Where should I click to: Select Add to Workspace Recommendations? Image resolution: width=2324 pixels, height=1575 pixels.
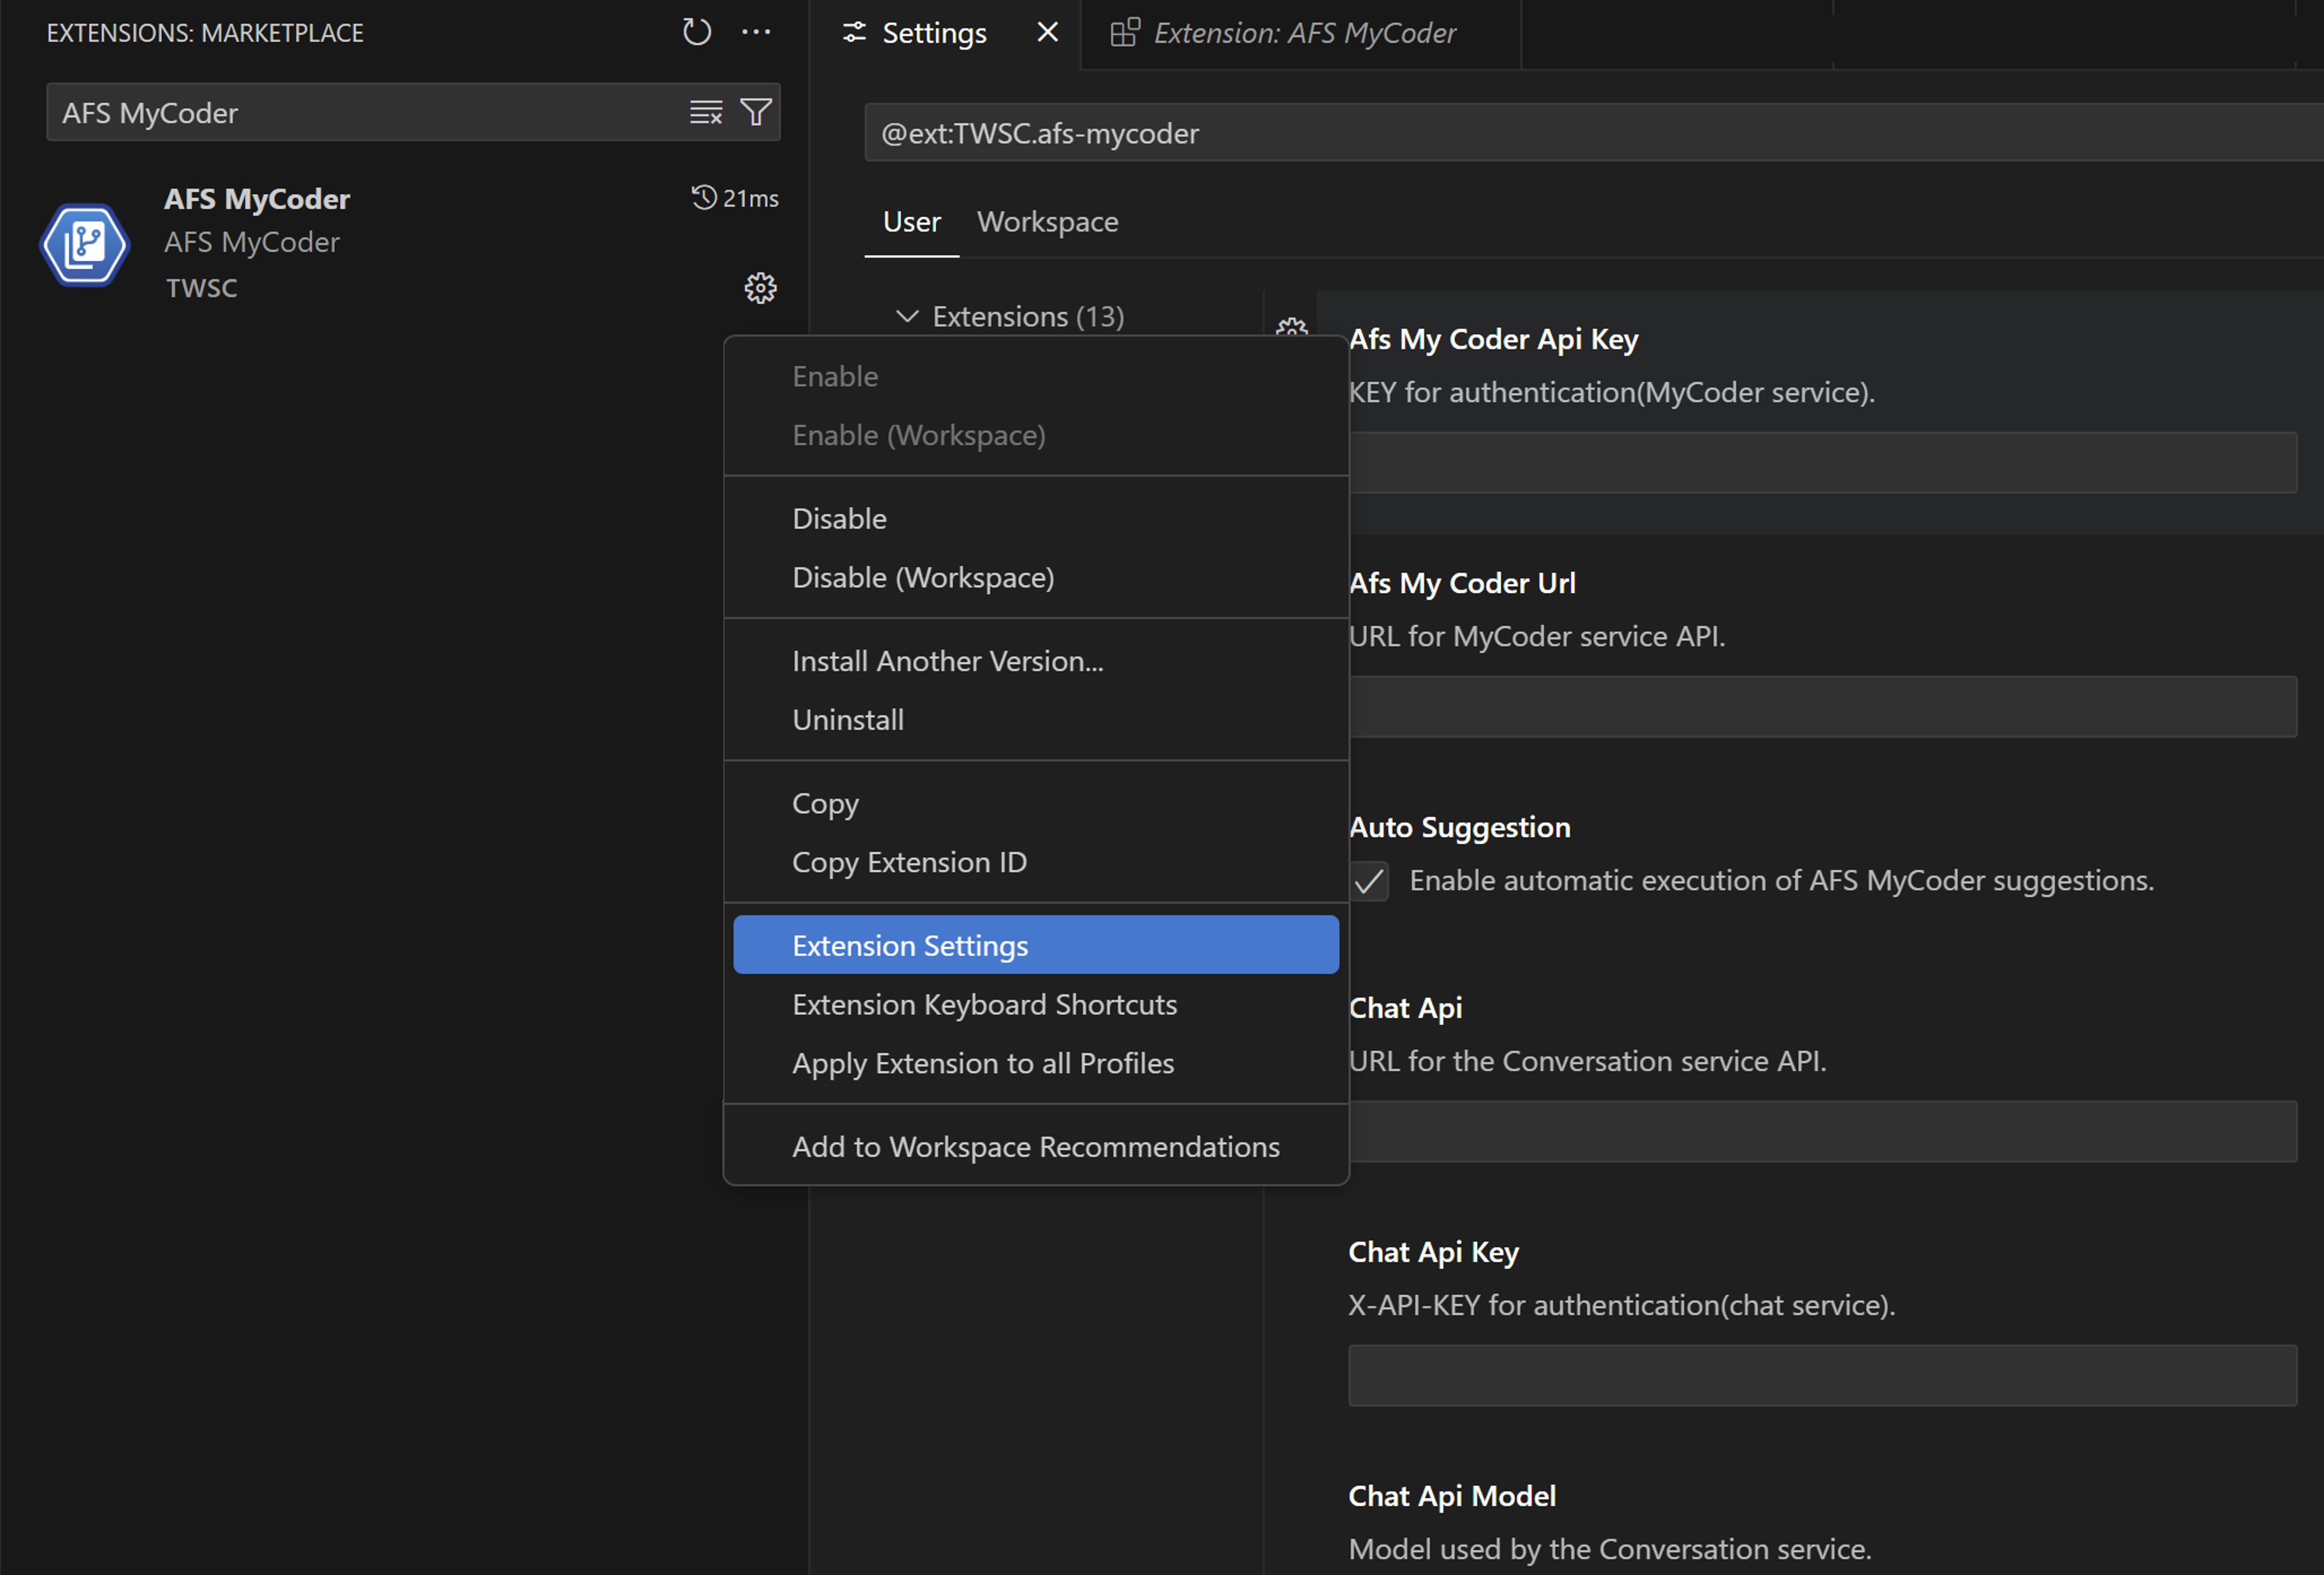[1036, 1146]
